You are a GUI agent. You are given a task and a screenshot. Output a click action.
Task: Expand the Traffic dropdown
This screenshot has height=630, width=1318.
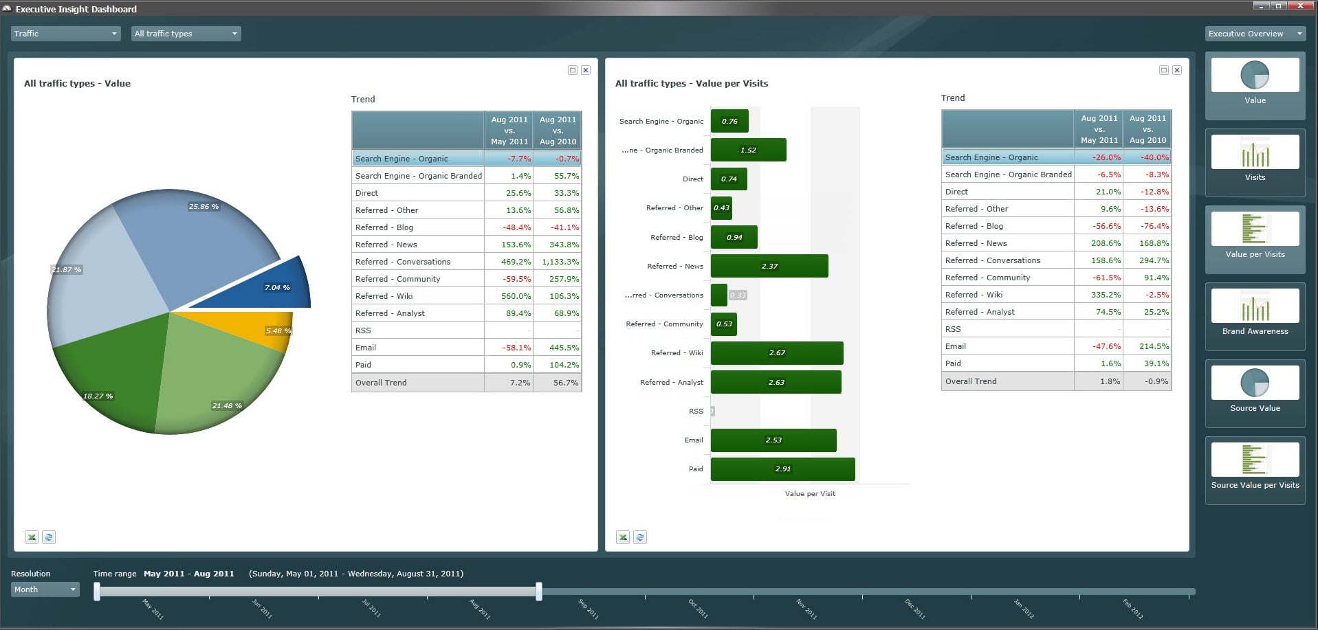(66, 34)
